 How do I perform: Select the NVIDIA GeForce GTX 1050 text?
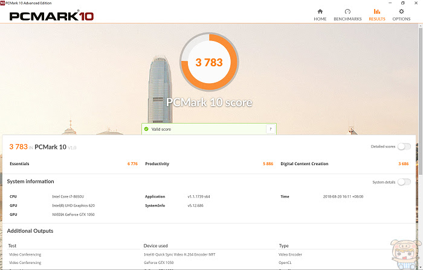(73, 215)
